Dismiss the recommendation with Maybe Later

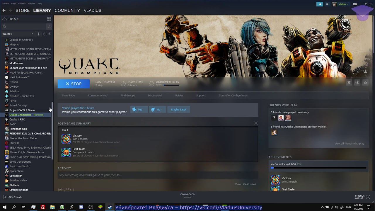[179, 110]
